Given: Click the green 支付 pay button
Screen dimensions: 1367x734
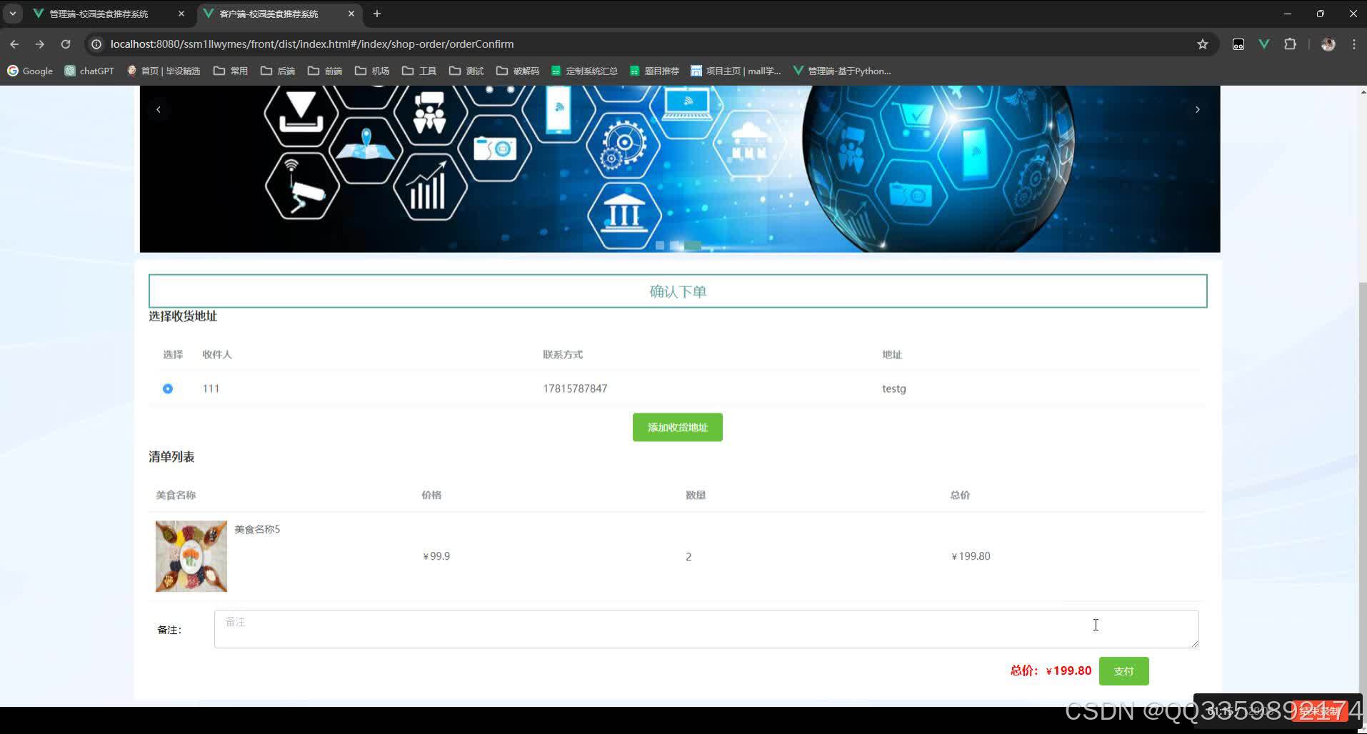Looking at the screenshot, I should (1123, 671).
